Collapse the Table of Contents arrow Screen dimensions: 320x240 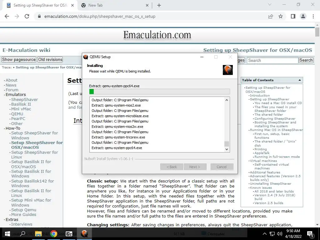pos(300,80)
